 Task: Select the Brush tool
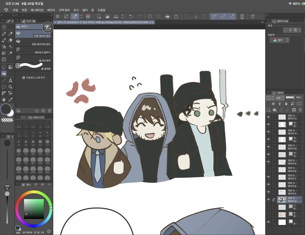[x=4, y=40]
